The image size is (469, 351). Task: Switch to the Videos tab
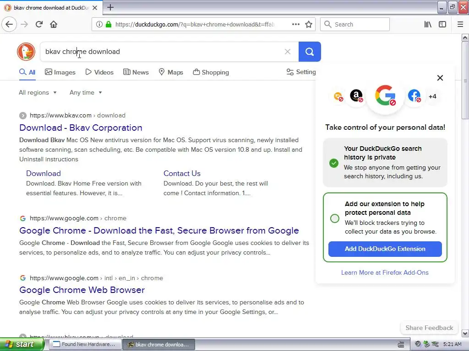pos(99,72)
